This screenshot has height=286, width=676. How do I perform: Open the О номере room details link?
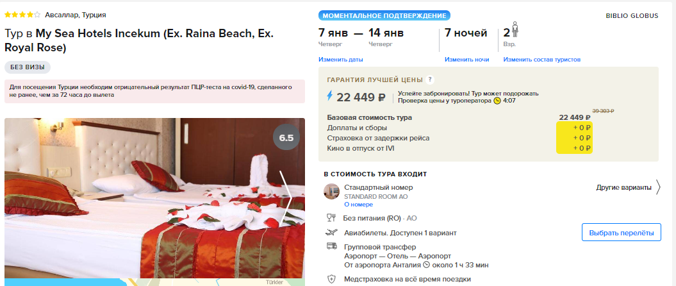358,205
